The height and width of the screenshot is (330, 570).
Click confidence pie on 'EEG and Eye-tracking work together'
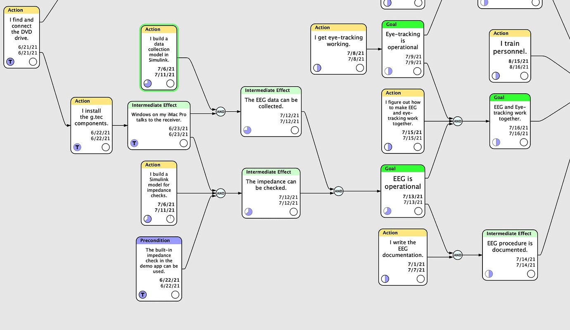[496, 142]
